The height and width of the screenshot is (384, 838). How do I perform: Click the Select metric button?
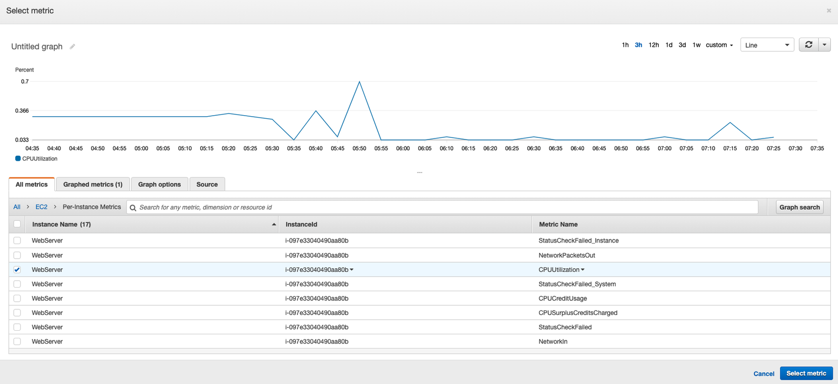pyautogui.click(x=806, y=373)
